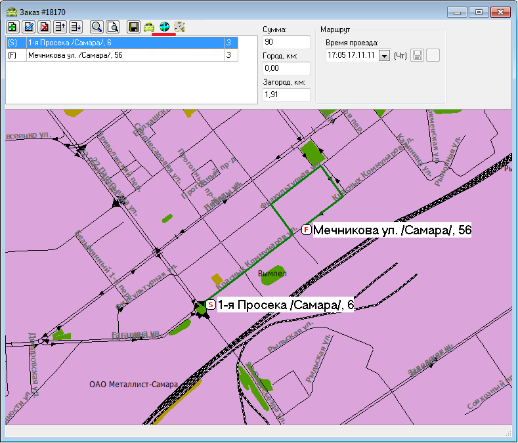Click the red F finish marker on map
The width and height of the screenshot is (518, 443).
point(307,230)
